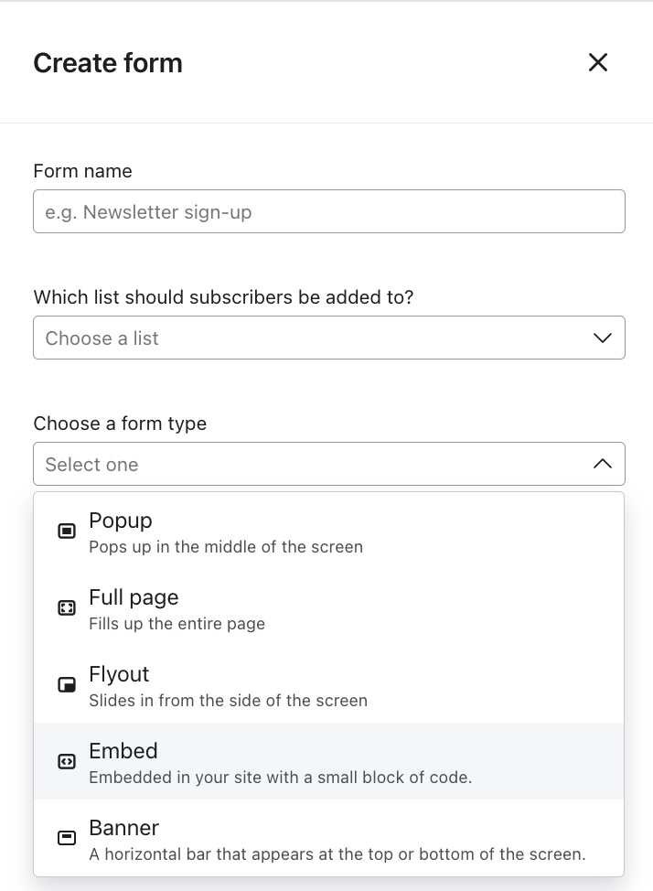The height and width of the screenshot is (891, 653).
Task: Choose Full page from the list
Action: click(134, 597)
